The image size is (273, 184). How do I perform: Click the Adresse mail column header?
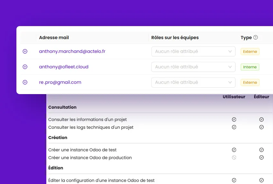(x=54, y=38)
